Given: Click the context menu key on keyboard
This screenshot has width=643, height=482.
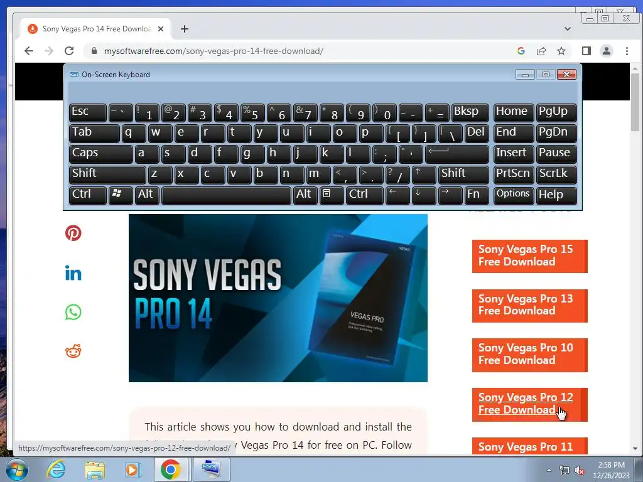Looking at the screenshot, I should (x=332, y=195).
